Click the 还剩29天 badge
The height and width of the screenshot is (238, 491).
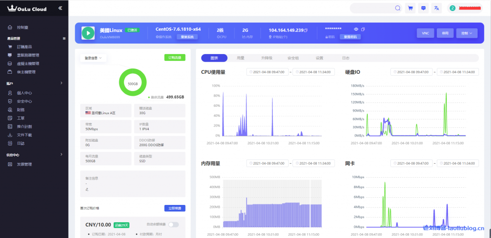pos(122,225)
